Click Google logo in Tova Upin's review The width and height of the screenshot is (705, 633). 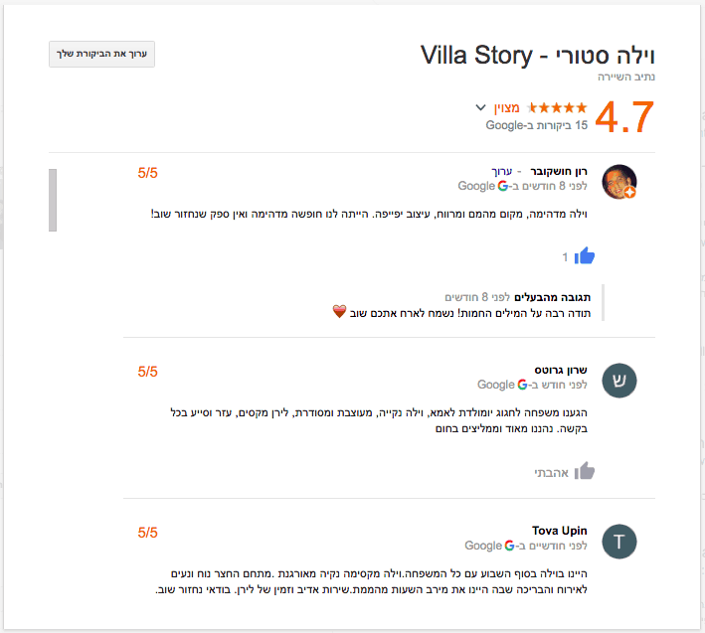(x=509, y=546)
